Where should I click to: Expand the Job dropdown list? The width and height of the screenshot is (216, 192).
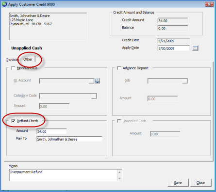184,81
